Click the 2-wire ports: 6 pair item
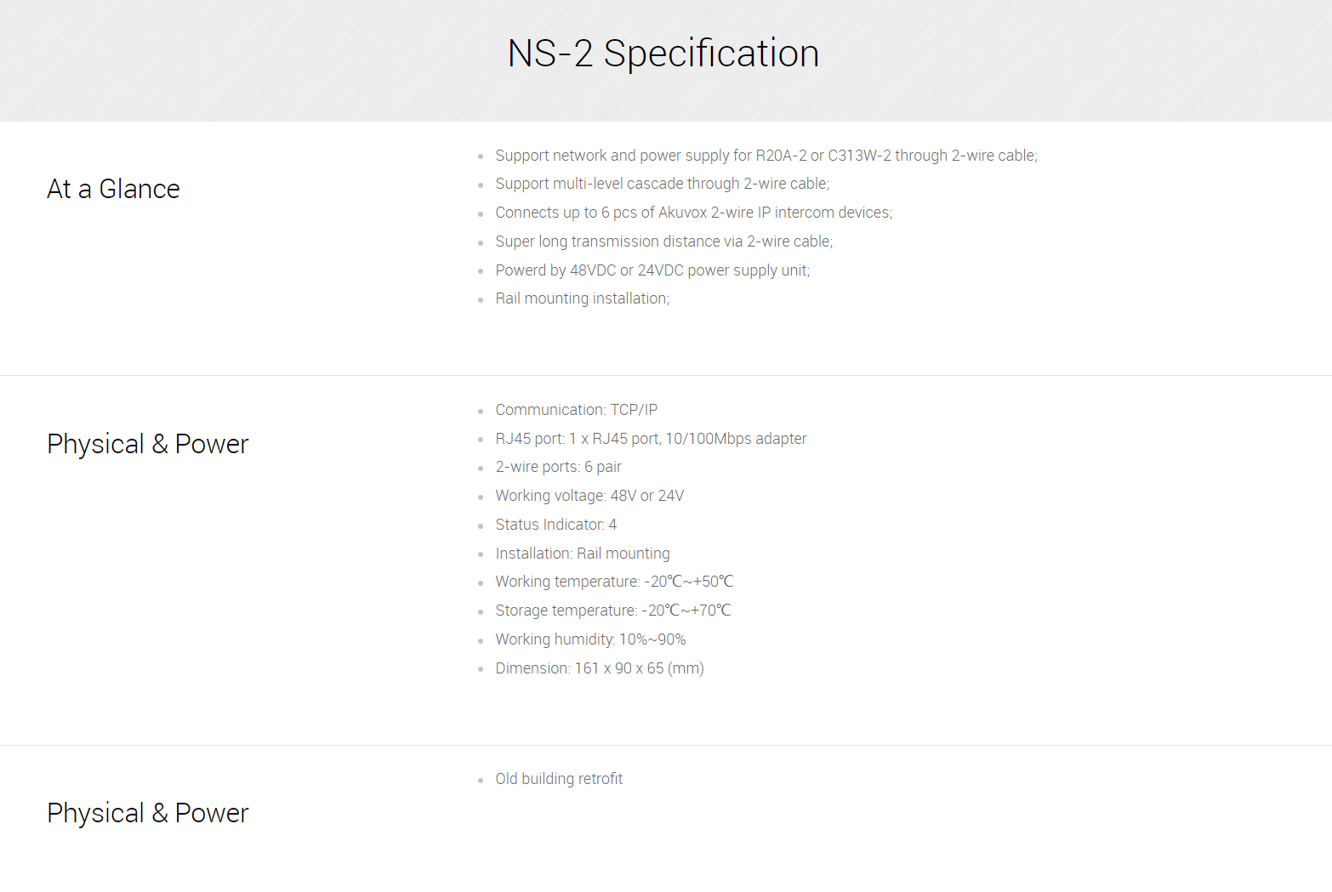This screenshot has width=1332, height=892. 558,467
